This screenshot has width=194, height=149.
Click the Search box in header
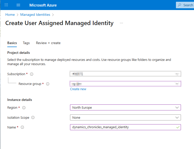click(x=185, y=5)
